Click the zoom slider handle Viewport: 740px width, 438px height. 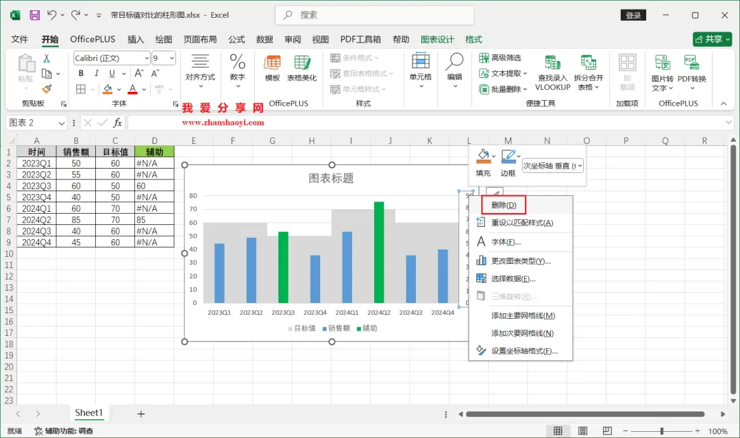coord(662,430)
